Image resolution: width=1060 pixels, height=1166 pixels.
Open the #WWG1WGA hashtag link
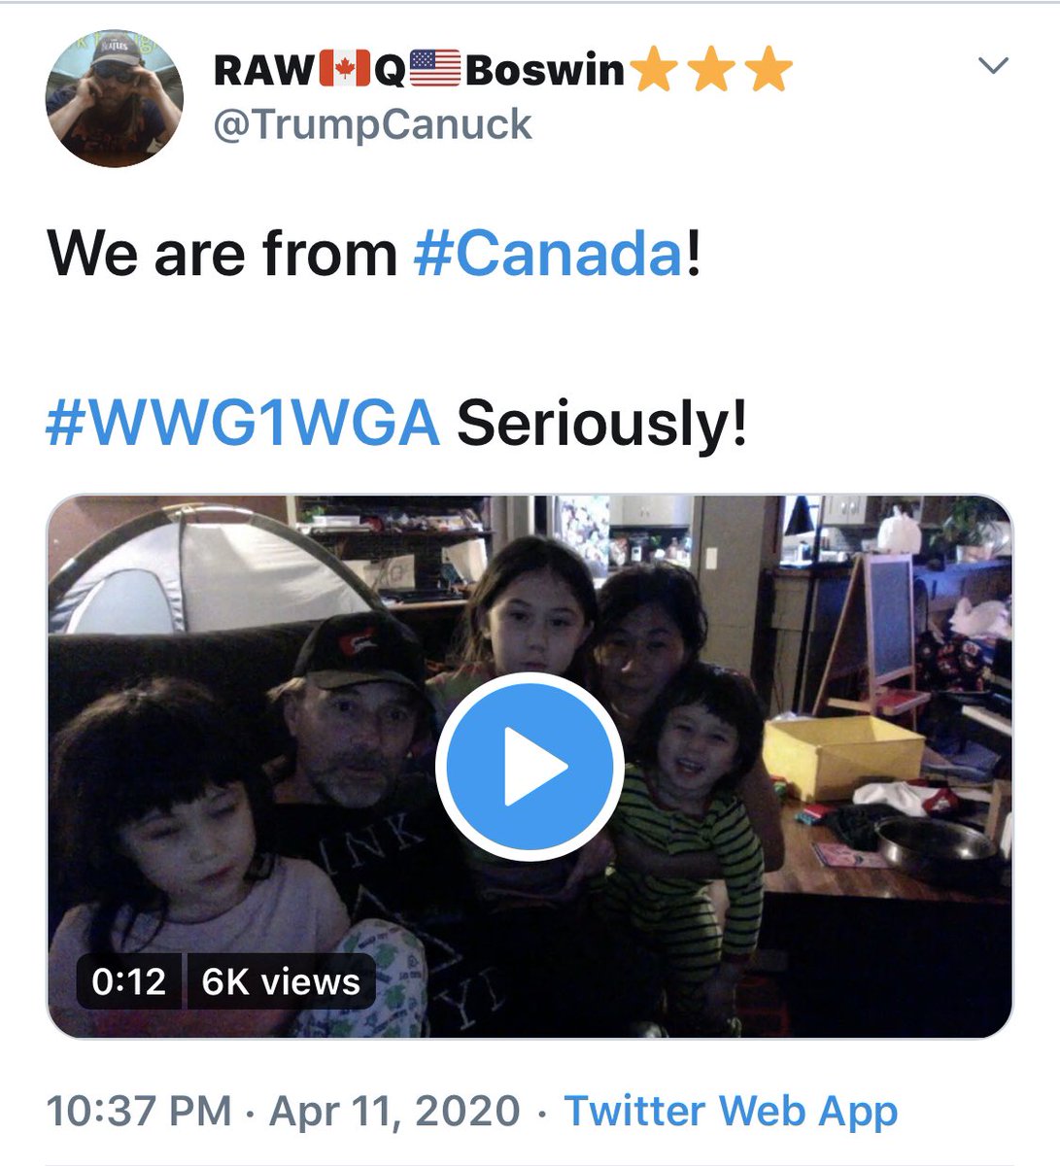coord(243,424)
